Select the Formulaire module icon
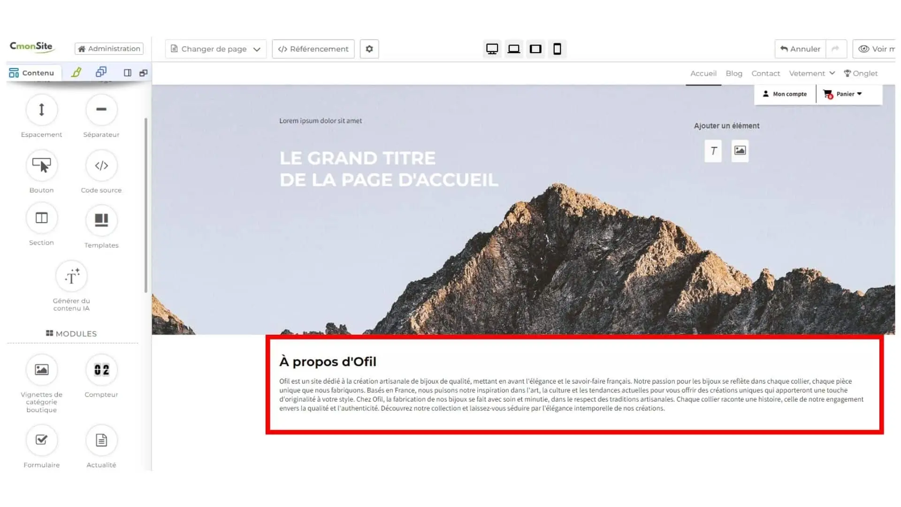The image size is (901, 507). (42, 440)
